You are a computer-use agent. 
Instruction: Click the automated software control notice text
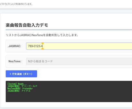pyautogui.click(x=16, y=4)
